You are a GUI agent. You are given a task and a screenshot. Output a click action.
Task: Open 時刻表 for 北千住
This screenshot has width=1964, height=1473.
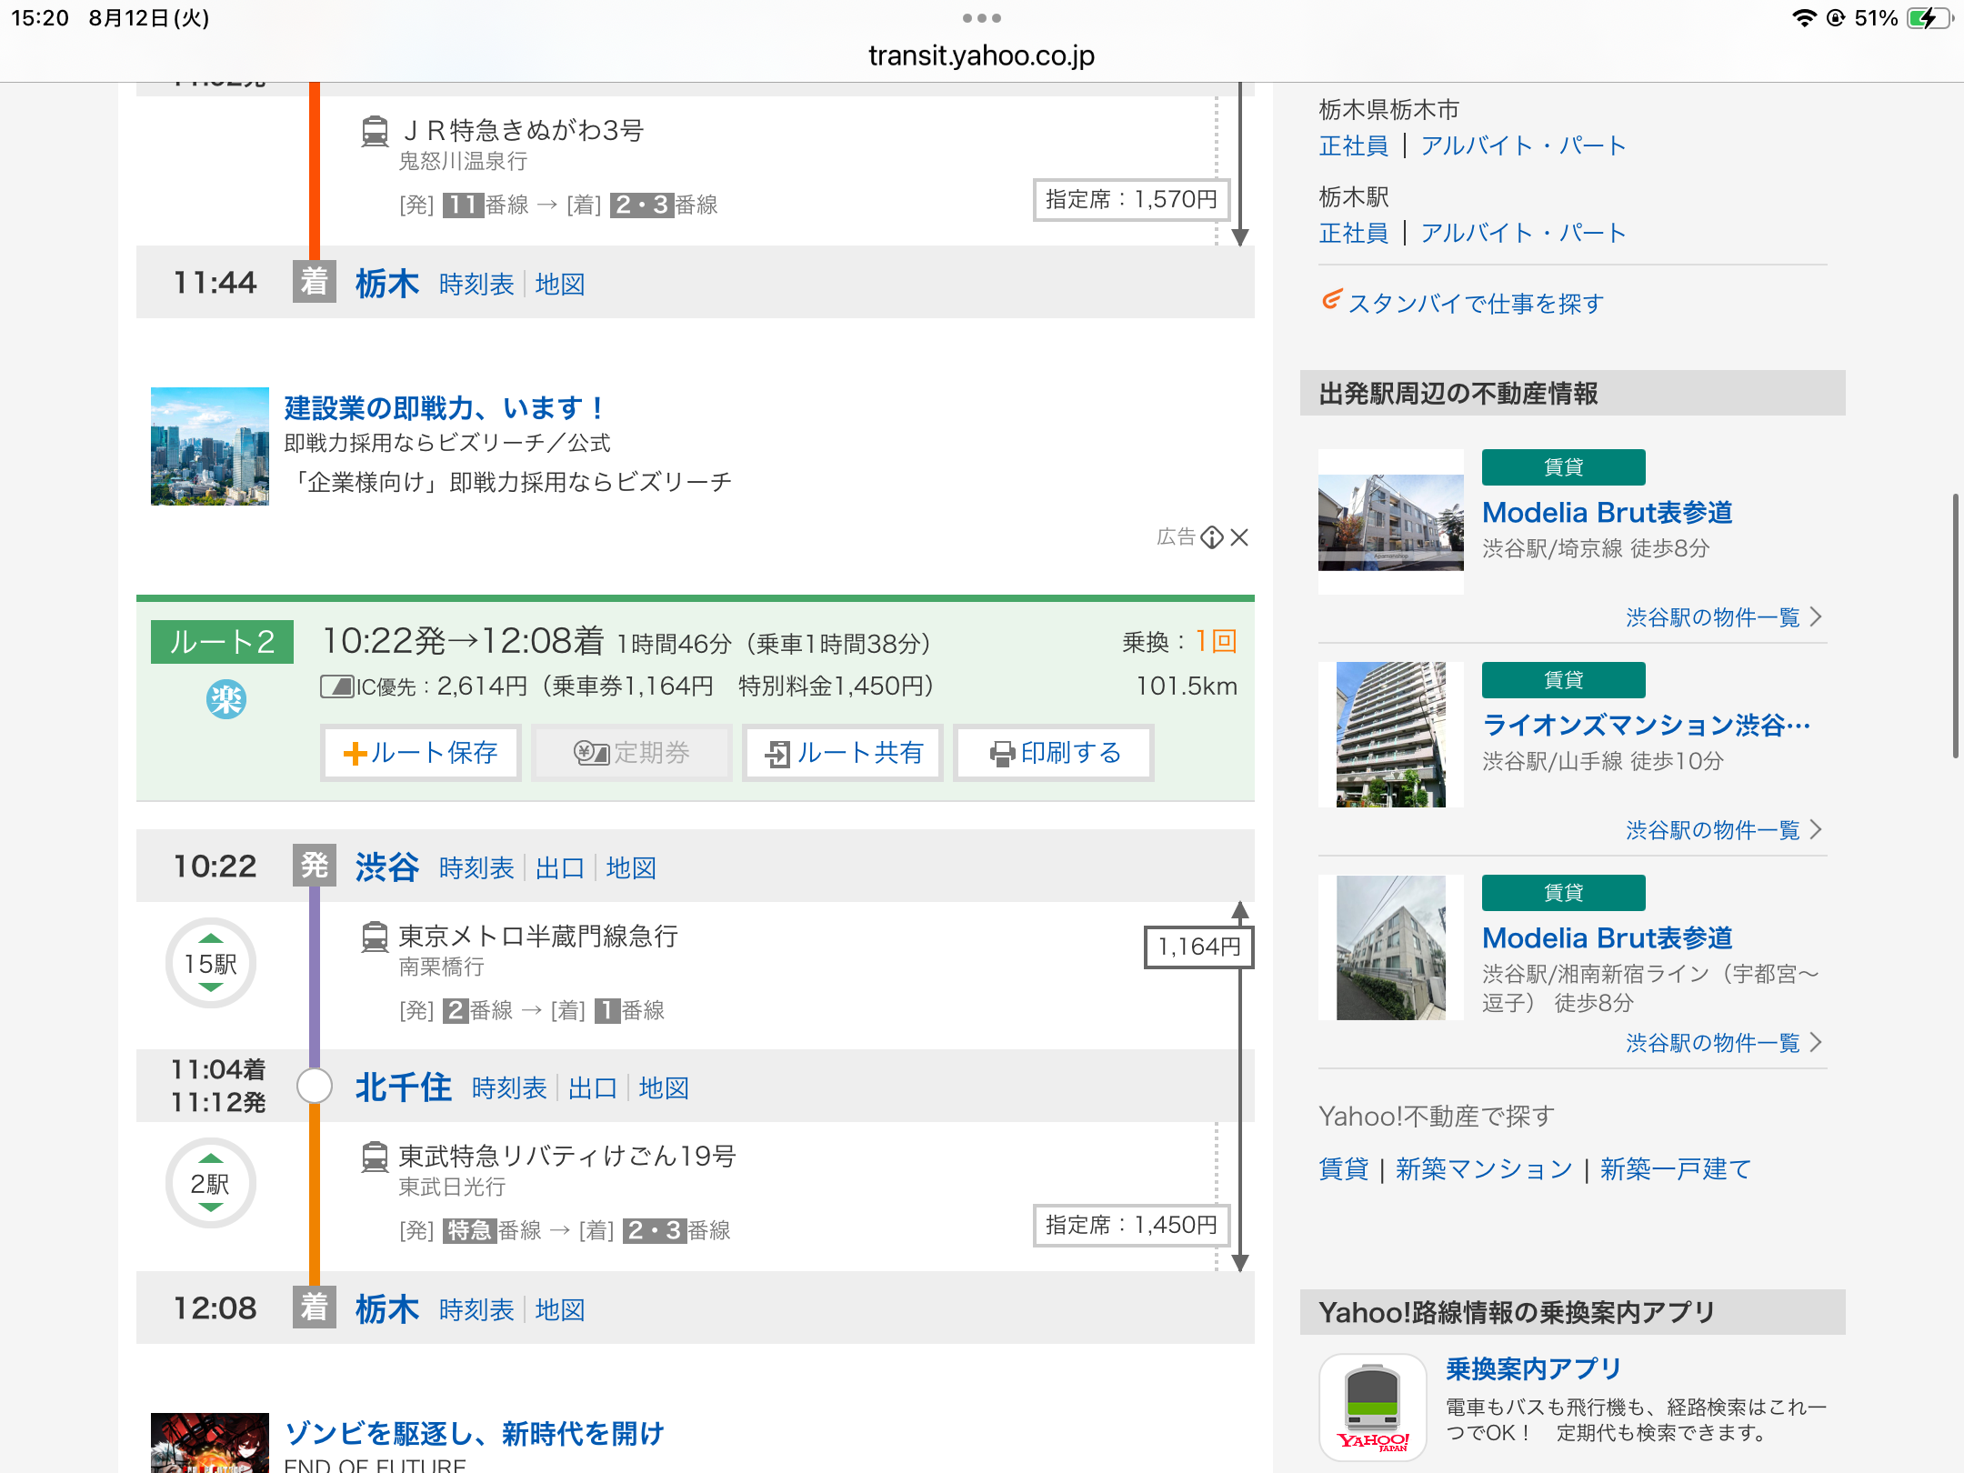coord(509,1088)
